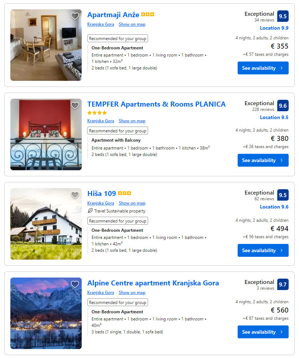Click the 9.5 score badge of Apartmaji Anže
299x358 pixels.
tap(283, 16)
